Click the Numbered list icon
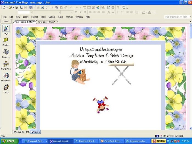Viewport: 192px width, 144px height. click(x=118, y=12)
